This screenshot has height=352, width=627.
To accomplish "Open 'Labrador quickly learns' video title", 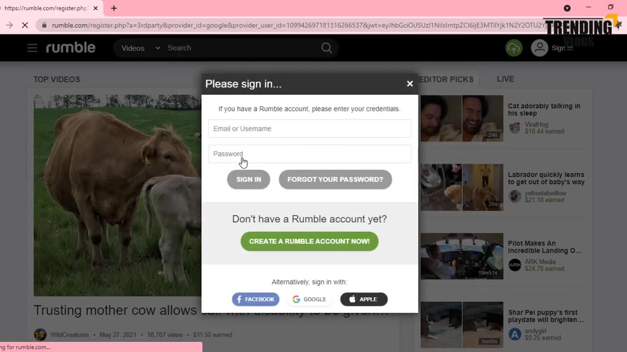I will (546, 178).
